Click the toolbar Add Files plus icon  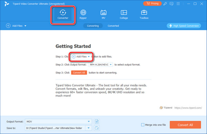[x=8, y=26]
